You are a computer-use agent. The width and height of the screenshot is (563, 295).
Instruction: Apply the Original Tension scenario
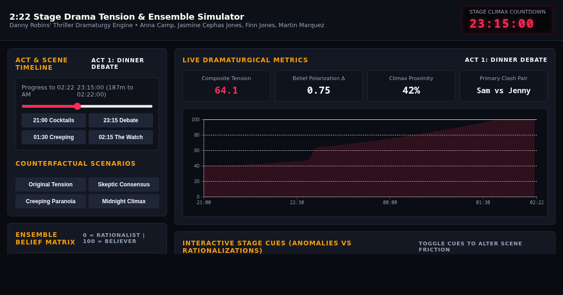[51, 184]
